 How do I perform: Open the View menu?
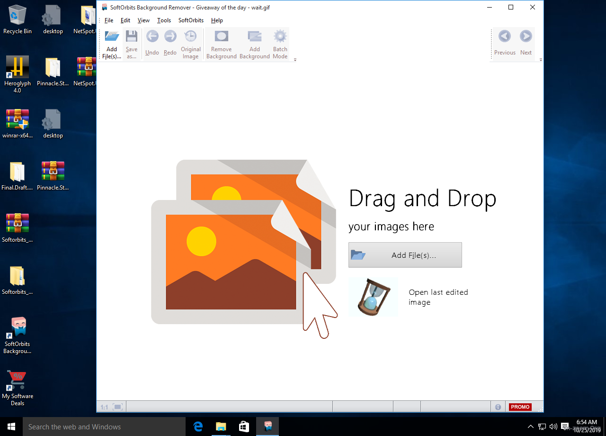(x=143, y=20)
